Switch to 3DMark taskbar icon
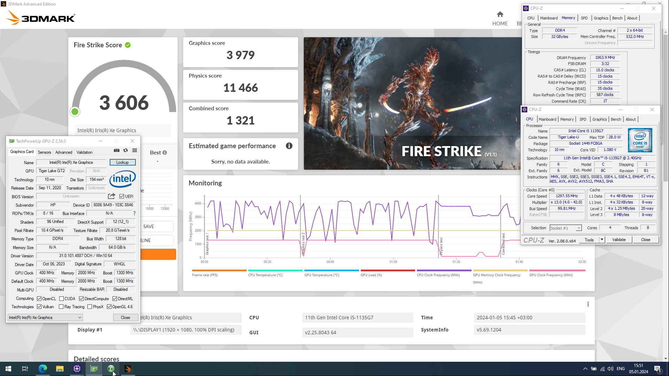Image resolution: width=669 pixels, height=376 pixels. 128,369
